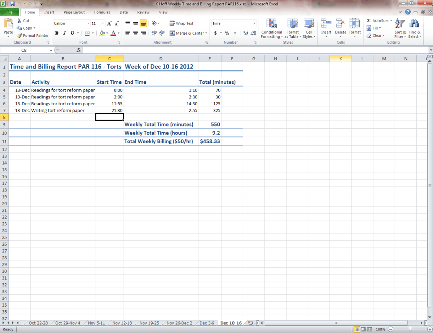Open the Nov 19-25 sheet tab
The height and width of the screenshot is (333, 433).
pos(149,323)
